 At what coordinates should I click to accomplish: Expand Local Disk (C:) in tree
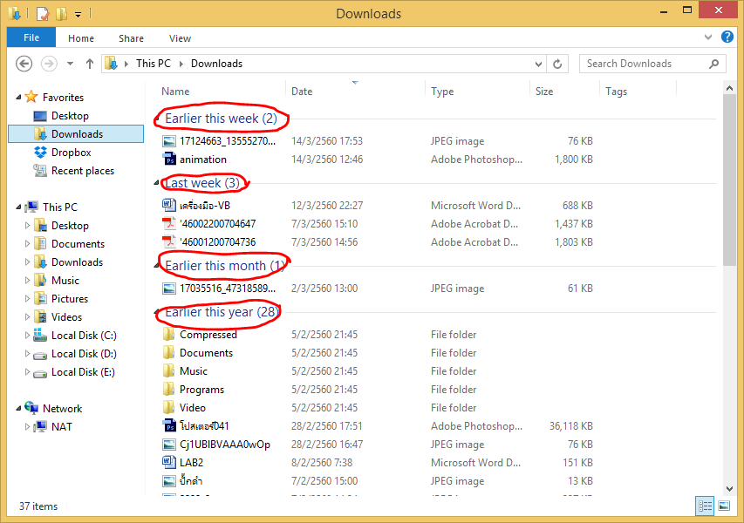point(27,336)
